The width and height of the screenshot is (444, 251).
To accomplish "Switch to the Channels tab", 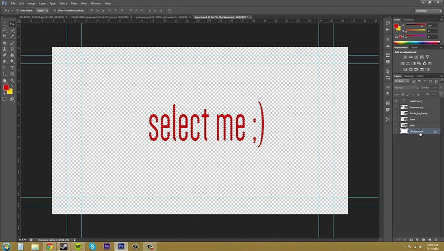I will pos(409,76).
